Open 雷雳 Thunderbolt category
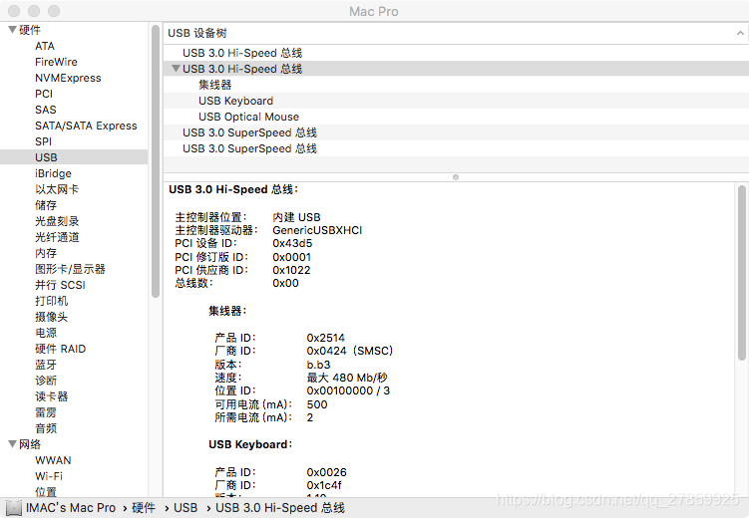This screenshot has height=518, width=749. pyautogui.click(x=46, y=412)
